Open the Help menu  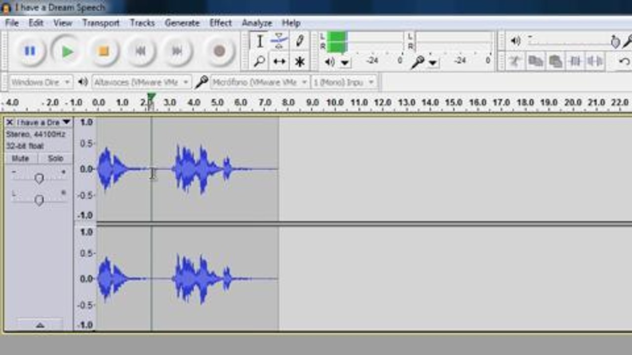tap(291, 23)
